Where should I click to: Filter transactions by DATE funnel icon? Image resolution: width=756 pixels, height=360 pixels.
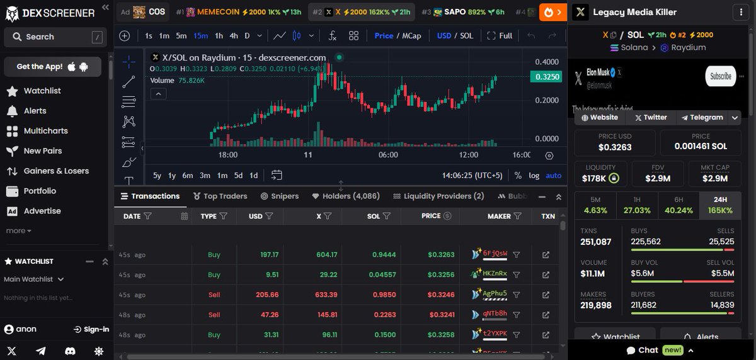pyautogui.click(x=148, y=216)
